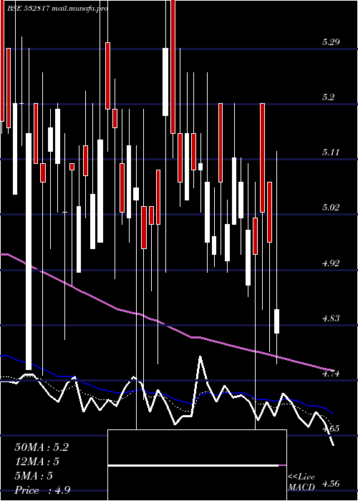The image size is (358, 501).
Task: Click the last white candlestick near 4.83
Action: (x=276, y=321)
